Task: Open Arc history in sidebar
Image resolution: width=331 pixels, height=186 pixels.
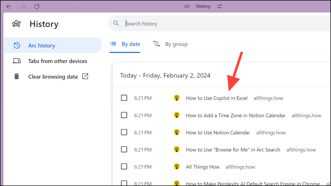Action: 42,45
